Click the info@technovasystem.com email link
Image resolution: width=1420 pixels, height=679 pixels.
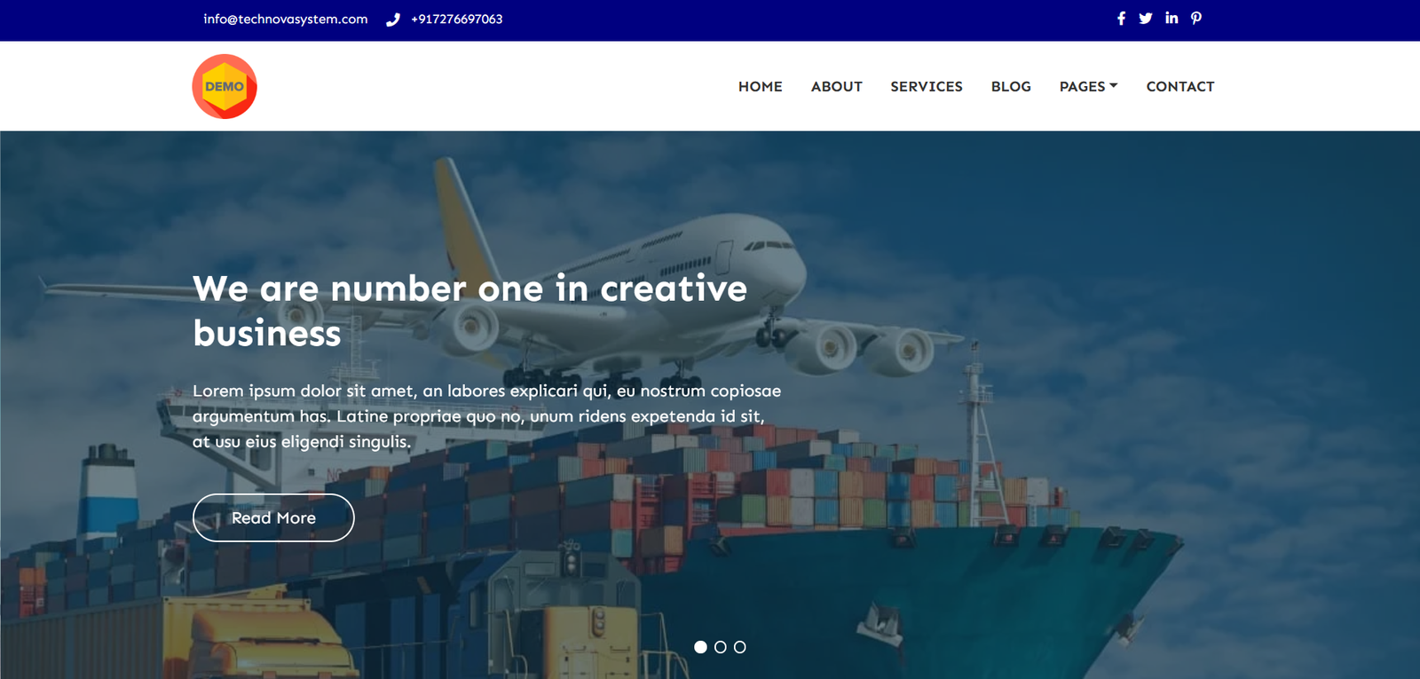click(x=286, y=19)
